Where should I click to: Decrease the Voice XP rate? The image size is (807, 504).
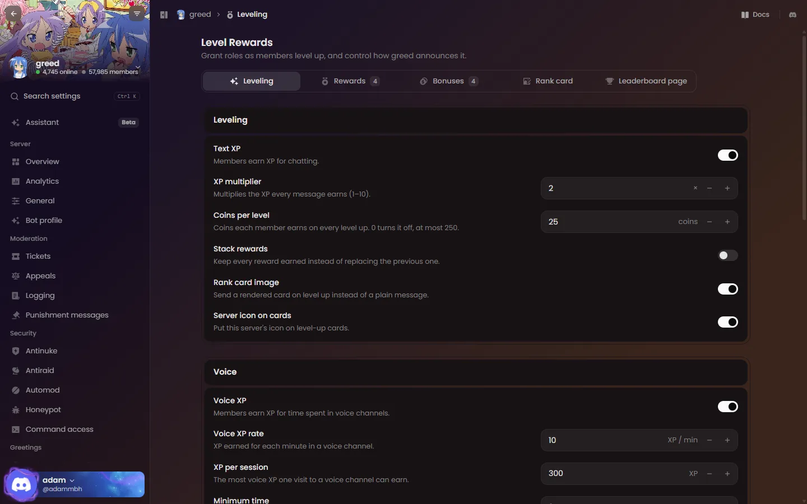pos(709,440)
